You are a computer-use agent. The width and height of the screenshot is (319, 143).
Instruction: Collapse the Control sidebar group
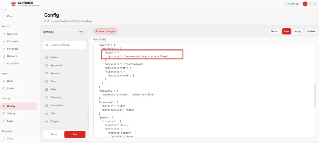(35, 26)
